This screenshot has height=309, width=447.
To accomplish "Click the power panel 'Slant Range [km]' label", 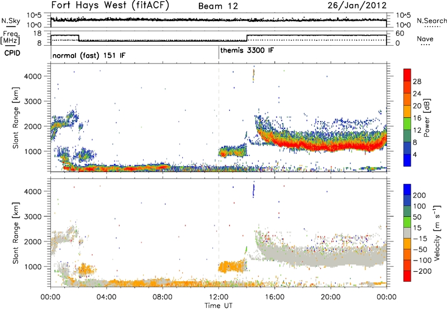I will (x=16, y=118).
